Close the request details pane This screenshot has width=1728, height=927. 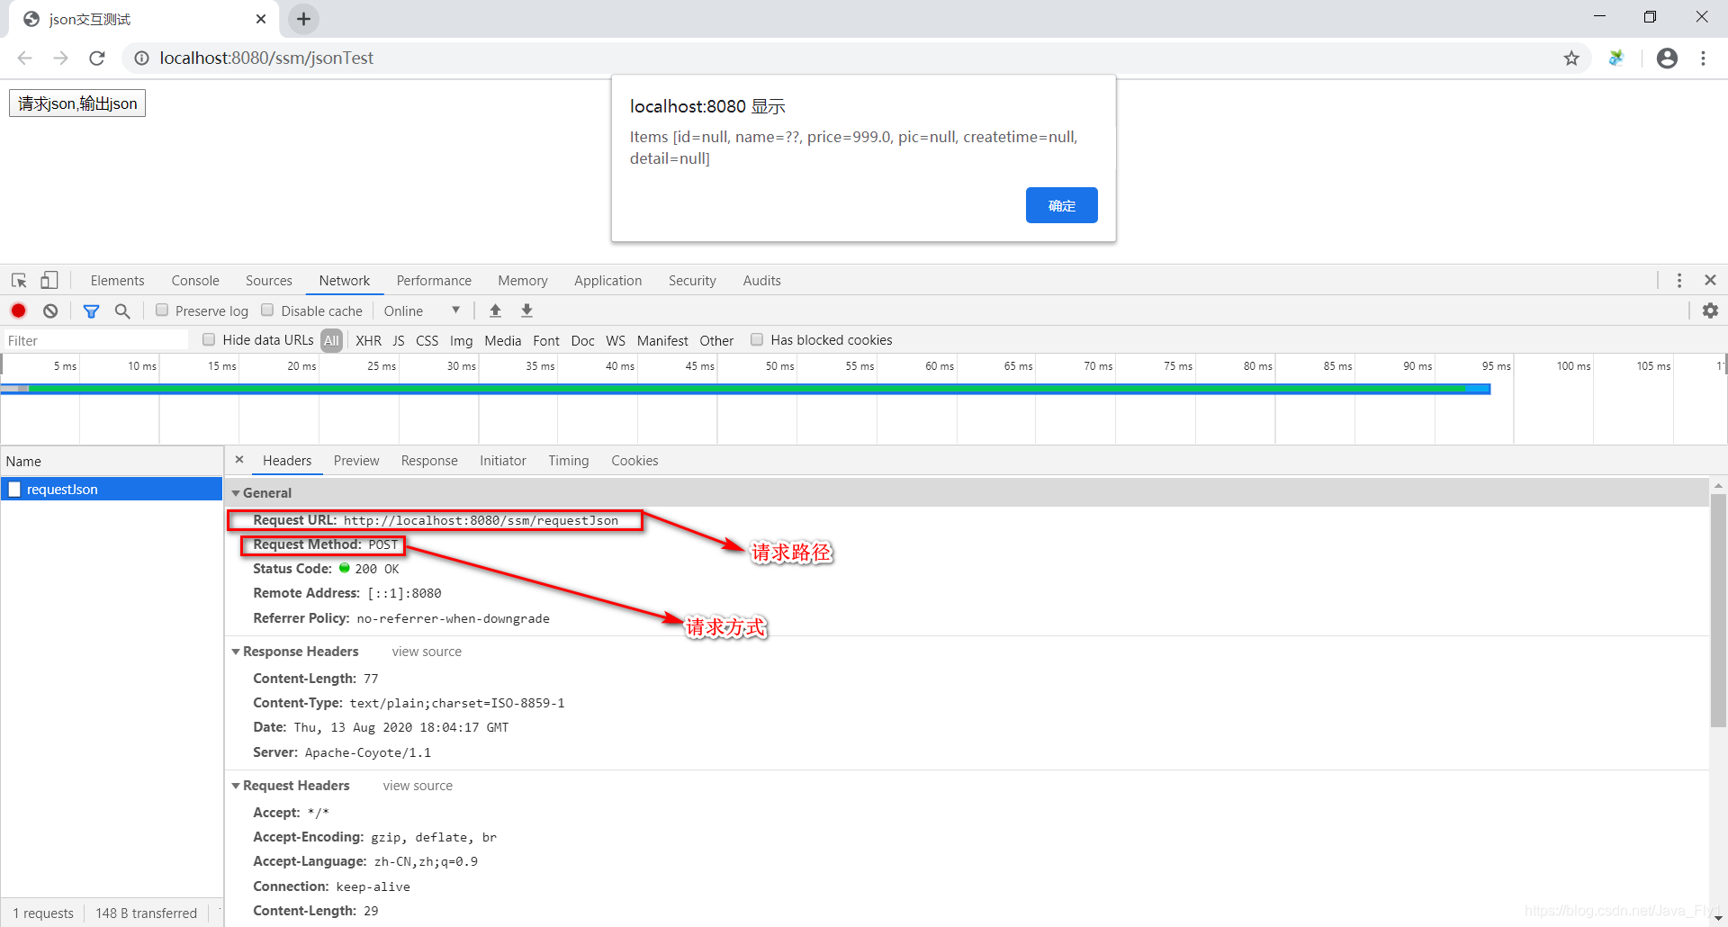point(239,460)
